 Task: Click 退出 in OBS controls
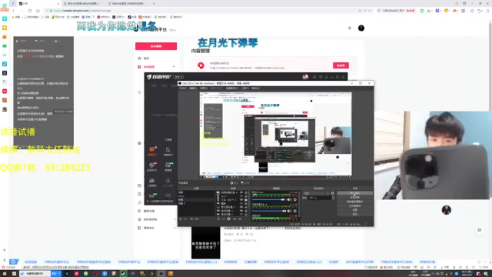click(x=355, y=214)
